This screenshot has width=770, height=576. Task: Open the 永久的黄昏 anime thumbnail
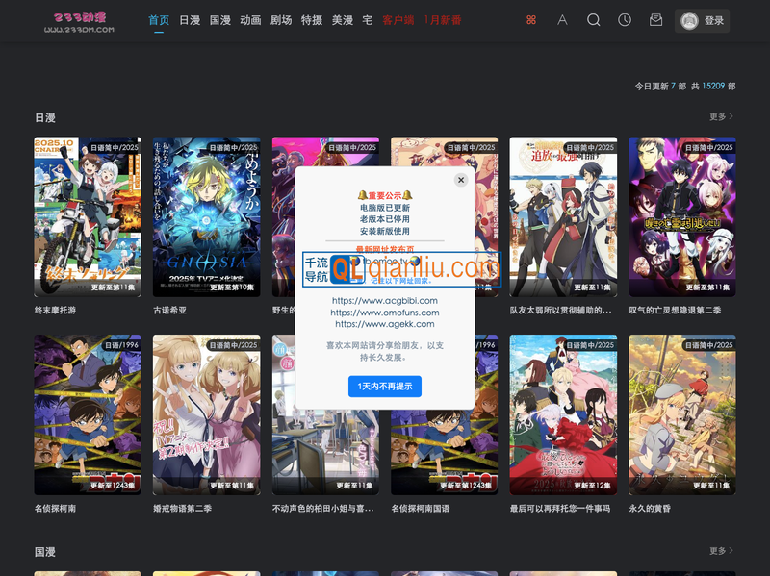[681, 413]
